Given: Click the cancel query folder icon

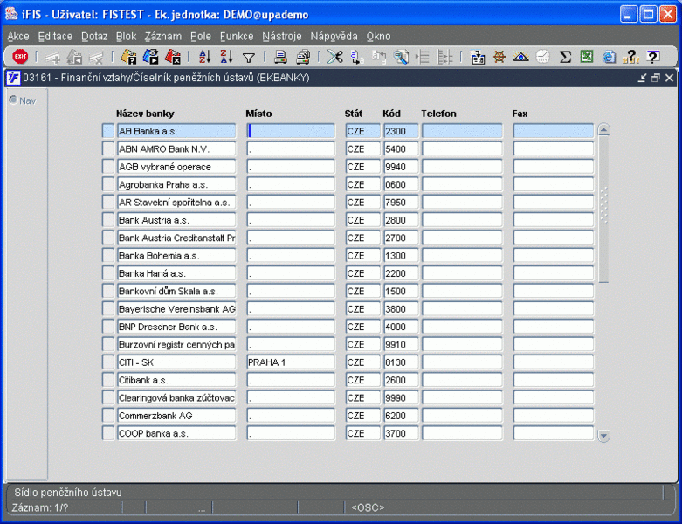Looking at the screenshot, I should [173, 57].
